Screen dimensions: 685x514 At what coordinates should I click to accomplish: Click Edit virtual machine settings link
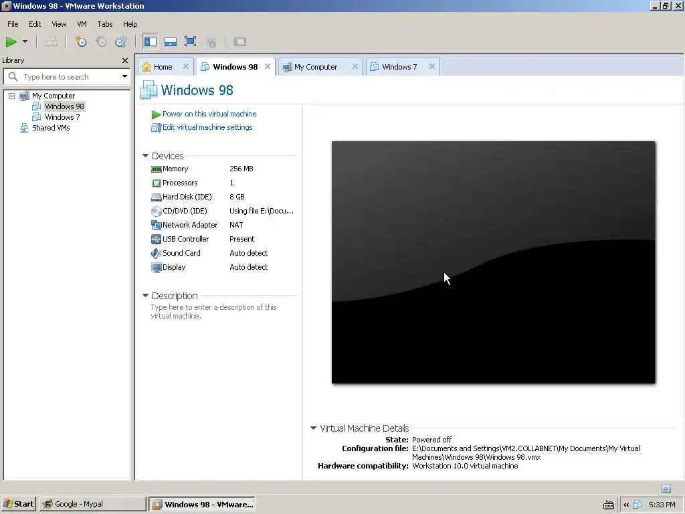207,127
